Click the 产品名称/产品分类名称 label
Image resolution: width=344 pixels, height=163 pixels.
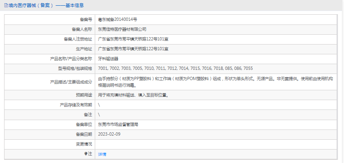[71, 59]
